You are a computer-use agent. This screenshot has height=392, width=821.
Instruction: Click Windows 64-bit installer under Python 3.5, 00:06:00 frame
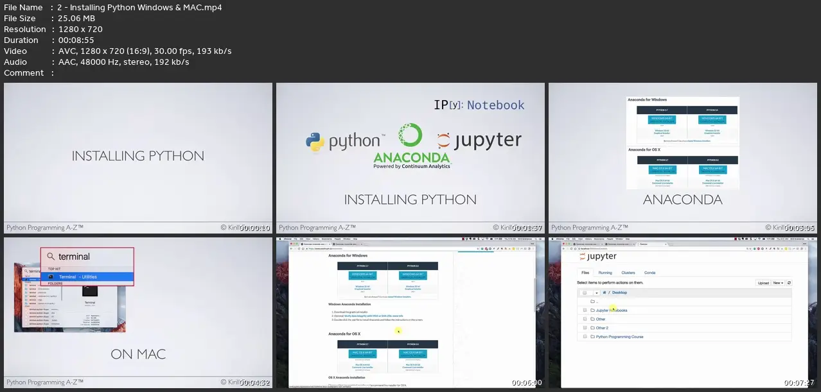tap(412, 275)
